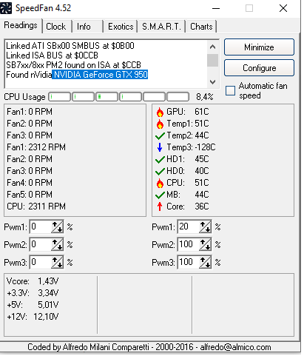Viewport: 304px width, 356px height.
Task: Click the flame icon beside CPU temperature
Action: [x=160, y=183]
